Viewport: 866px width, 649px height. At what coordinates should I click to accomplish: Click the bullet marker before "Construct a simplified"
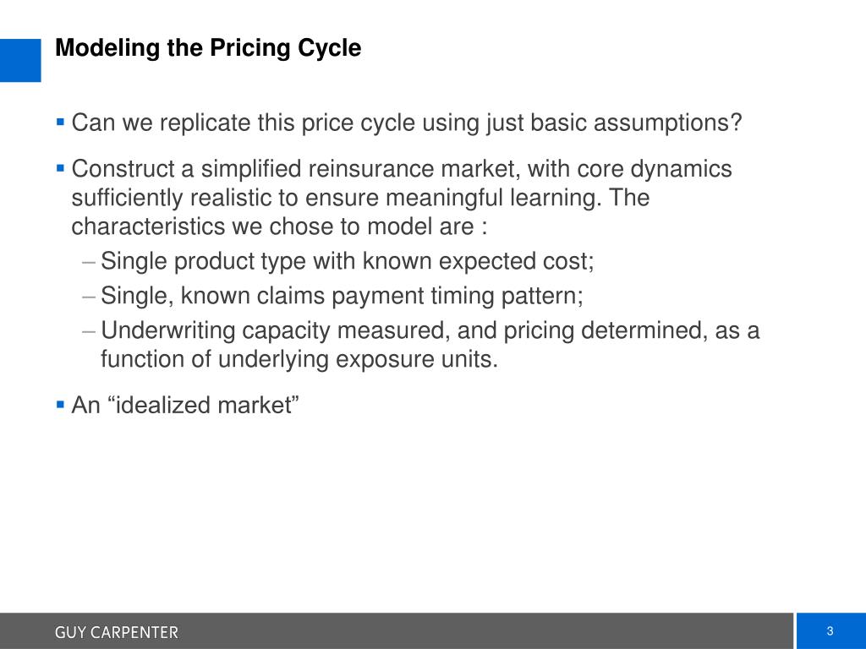click(60, 168)
